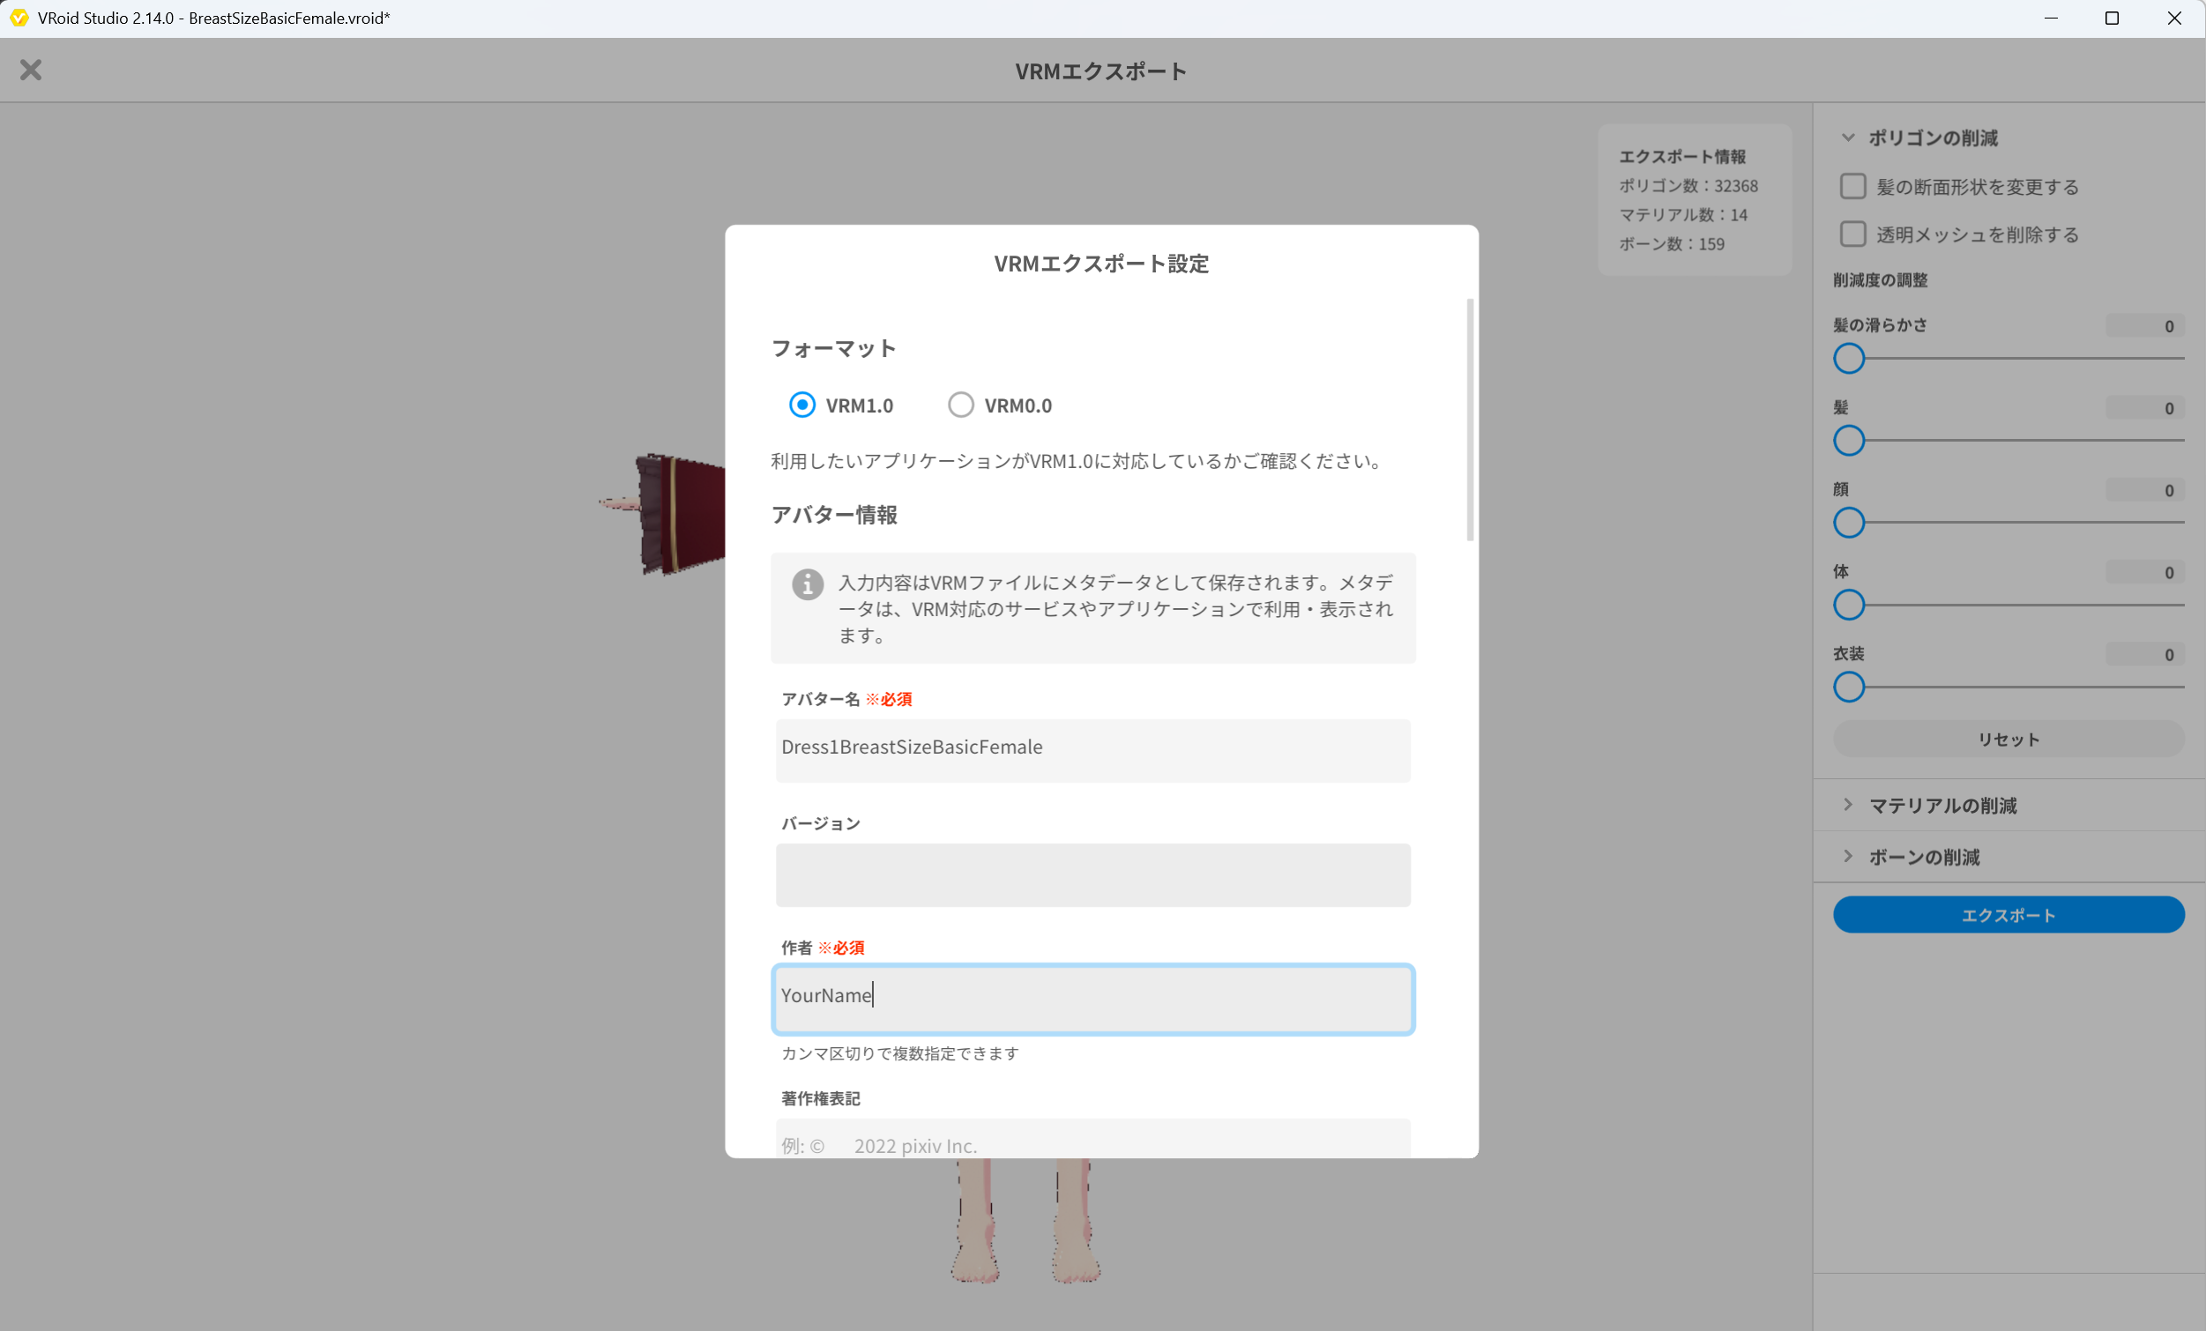The height and width of the screenshot is (1331, 2206).
Task: Click the アバター名 input field
Action: click(x=1092, y=750)
